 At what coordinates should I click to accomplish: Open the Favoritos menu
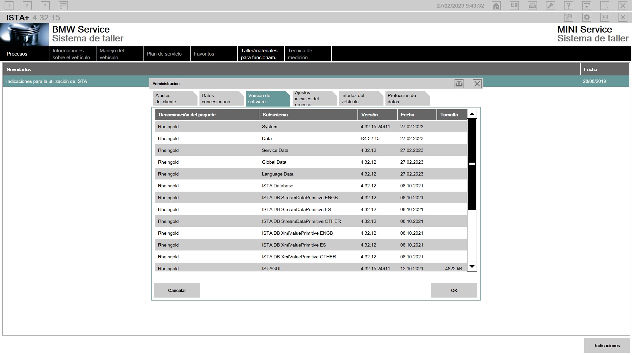214,54
